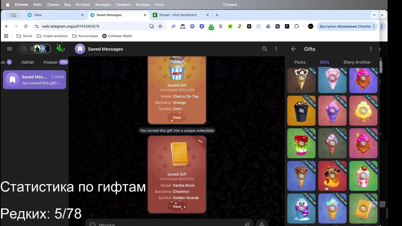The image size is (402, 226).
Task: Click the search magnifier in the Telegram sidebar
Action: (24, 49)
